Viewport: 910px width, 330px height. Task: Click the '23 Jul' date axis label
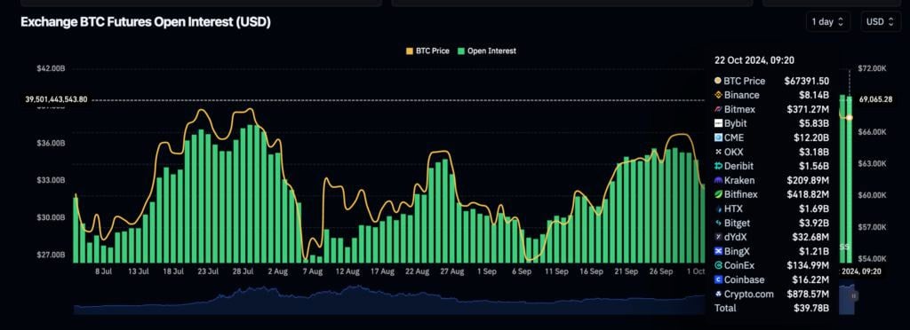coord(208,271)
